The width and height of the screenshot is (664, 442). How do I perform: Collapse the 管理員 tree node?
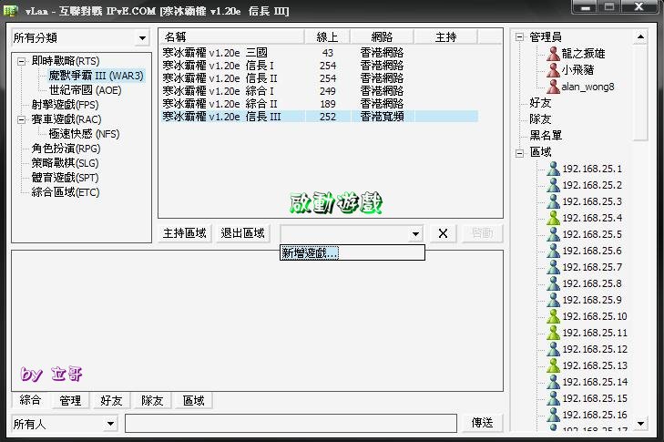pos(519,37)
